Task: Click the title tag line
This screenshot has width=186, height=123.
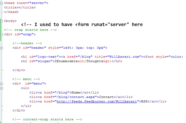Action: pos(20,7)
